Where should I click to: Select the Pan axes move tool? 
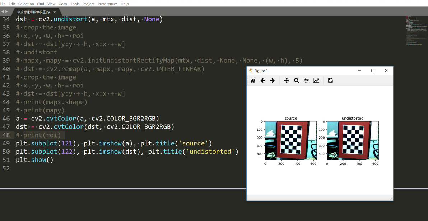(287, 81)
